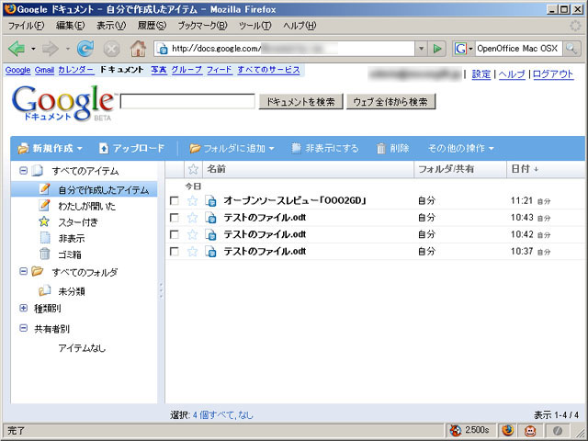Screen dimensions: 588x441
Task: Click file icon of the 10:42 テストのファイル.odt
Action: pyautogui.click(x=210, y=234)
